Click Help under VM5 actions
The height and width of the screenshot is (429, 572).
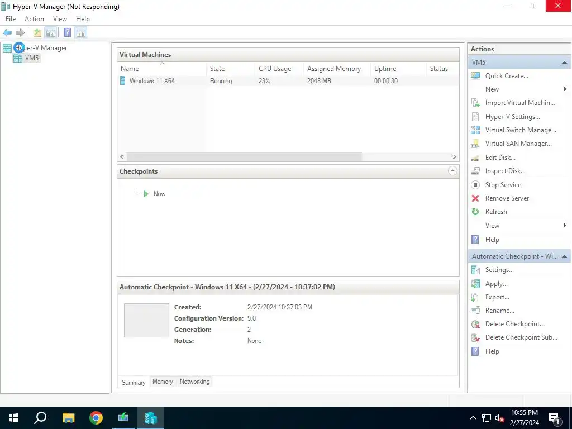(492, 240)
